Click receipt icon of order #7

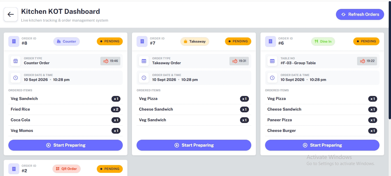pos(142,41)
